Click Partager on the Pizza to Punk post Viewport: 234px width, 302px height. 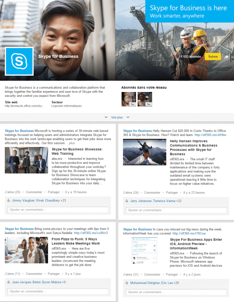[x=54, y=274]
